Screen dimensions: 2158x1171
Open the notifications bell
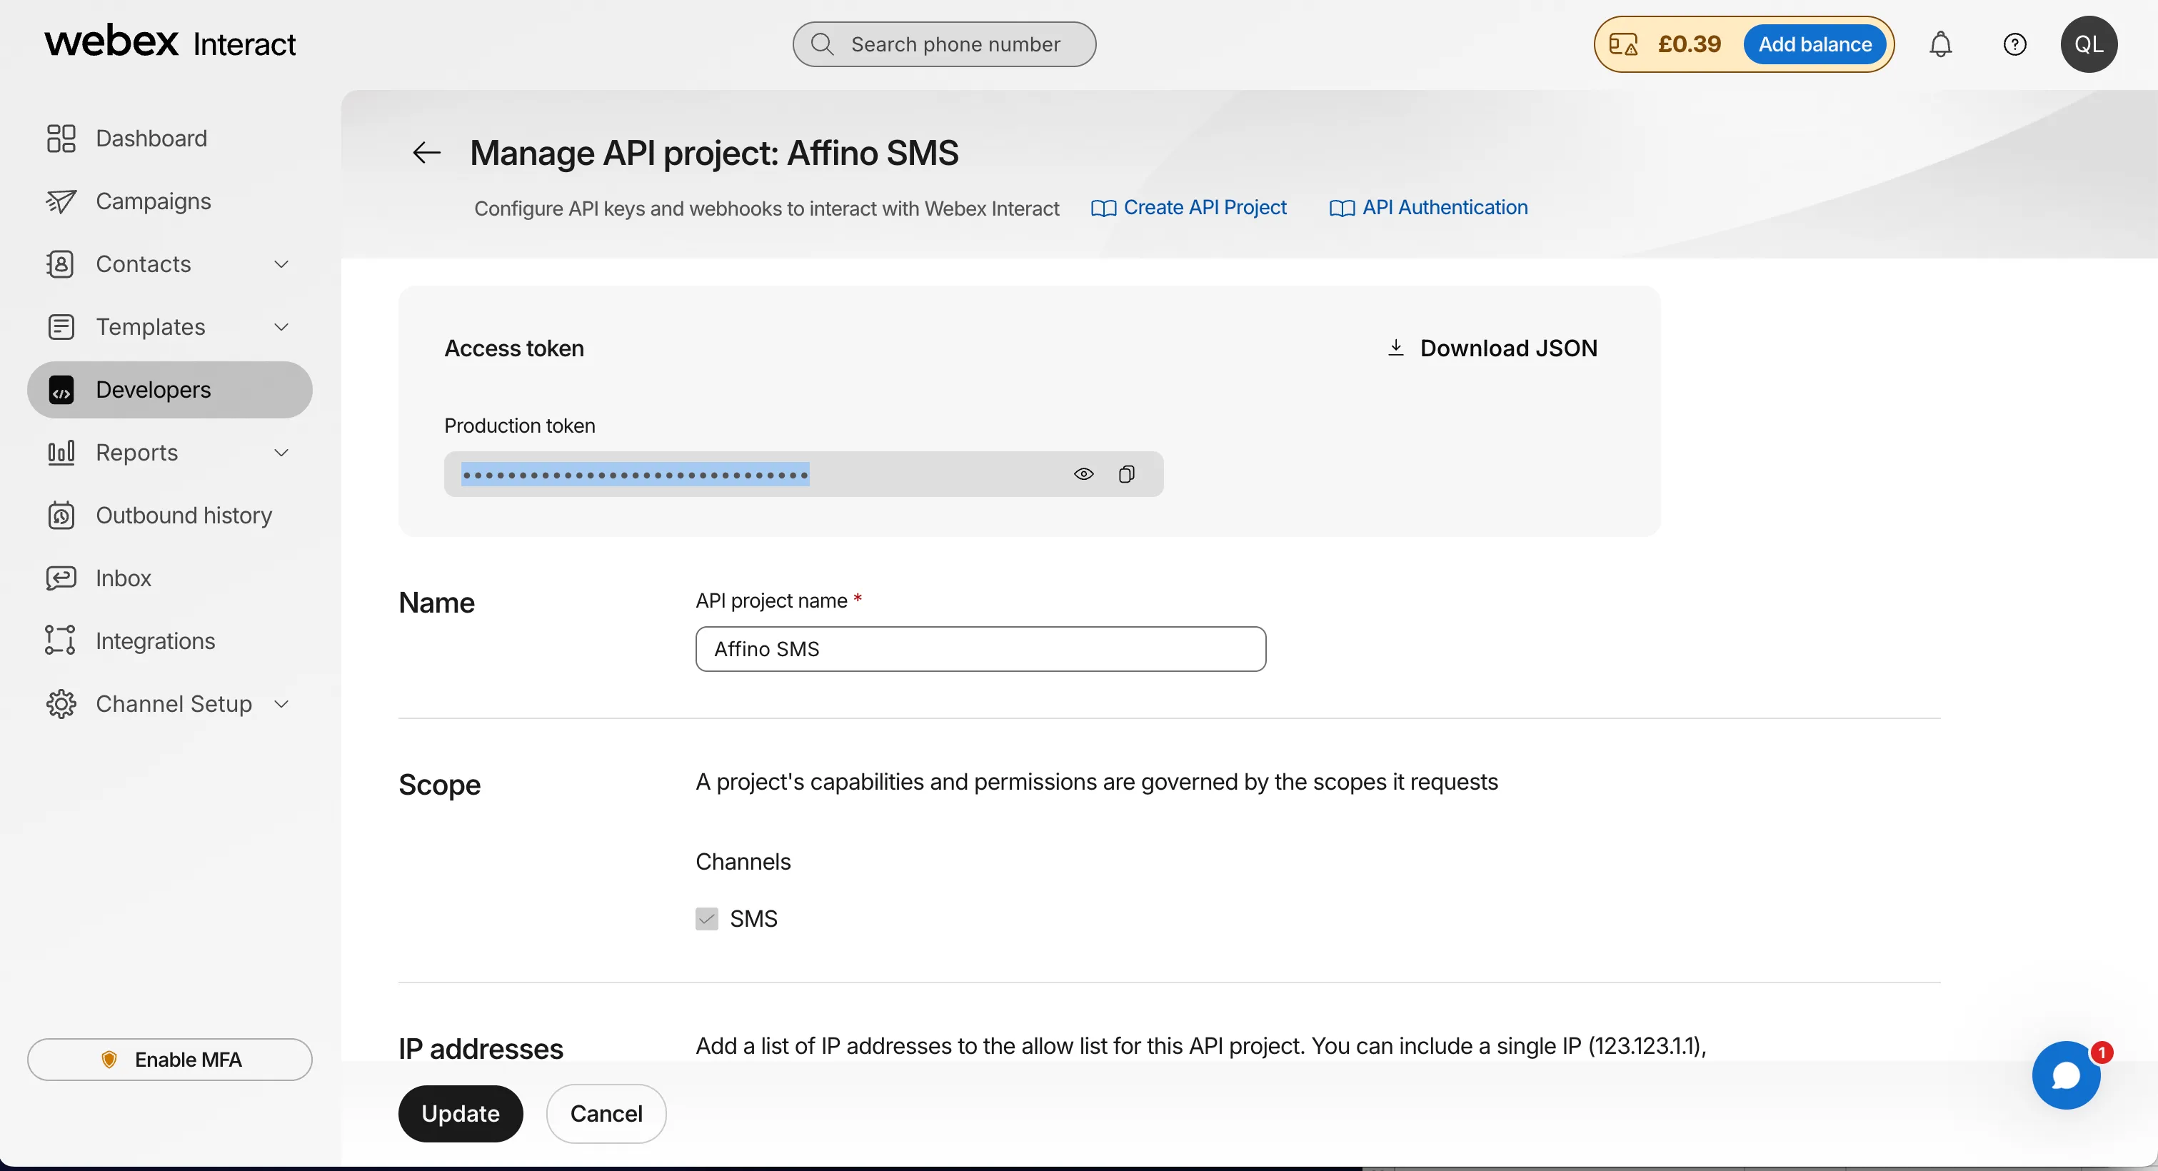click(x=1940, y=44)
